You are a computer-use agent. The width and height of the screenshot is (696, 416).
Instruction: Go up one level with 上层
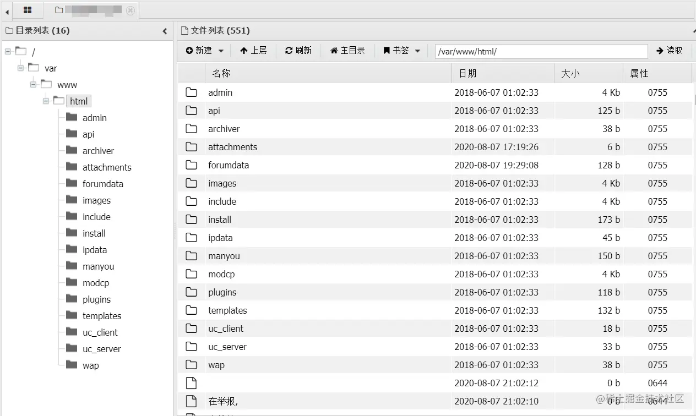pos(253,51)
